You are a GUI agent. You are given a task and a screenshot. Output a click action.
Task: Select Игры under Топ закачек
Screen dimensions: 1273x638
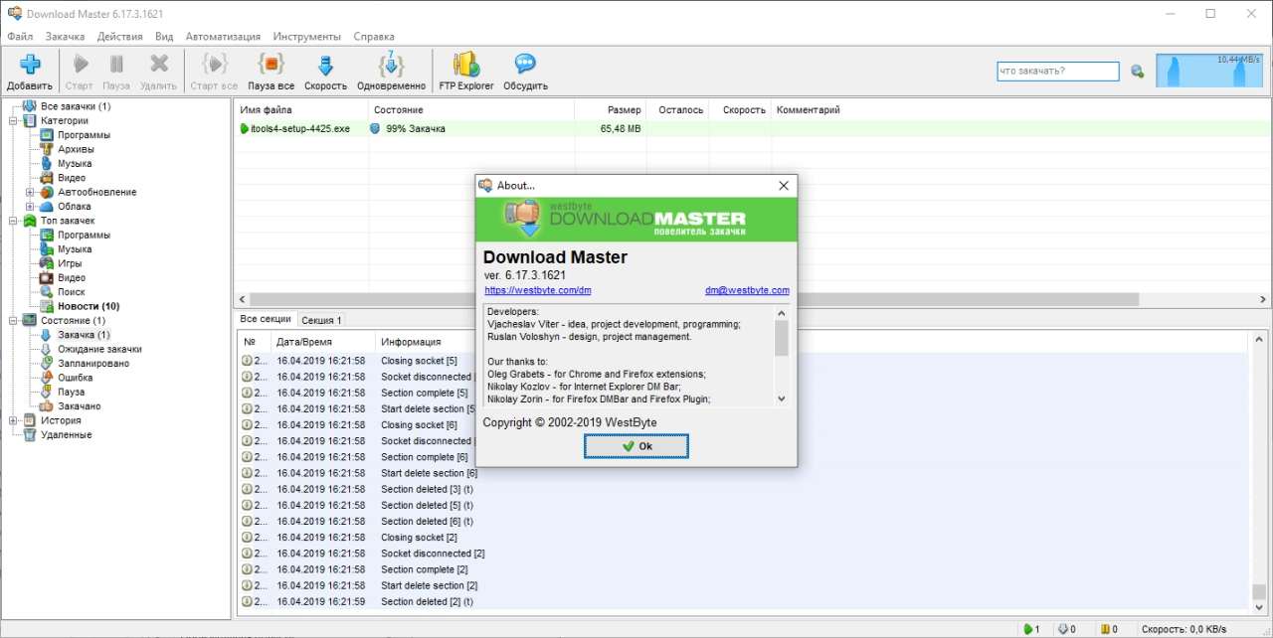tap(70, 263)
